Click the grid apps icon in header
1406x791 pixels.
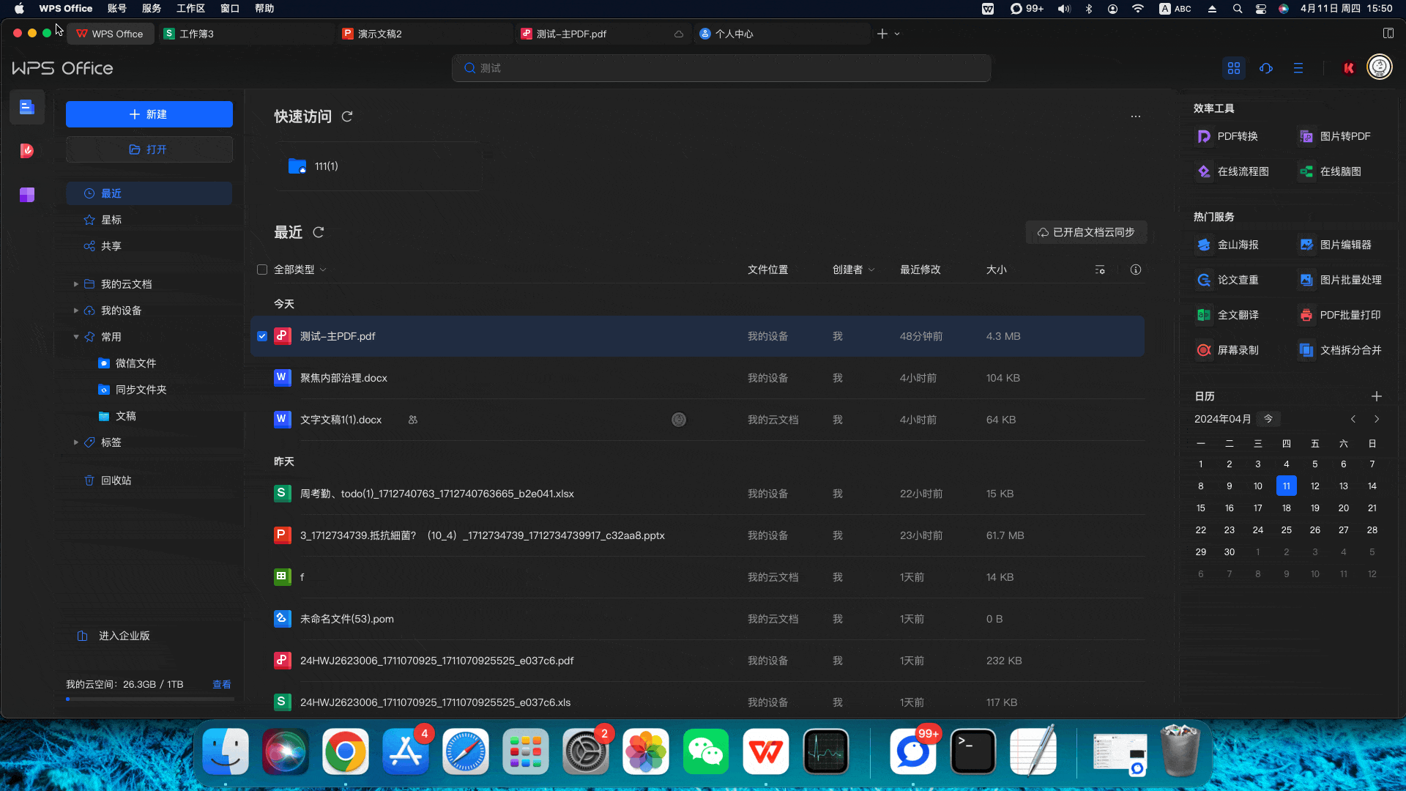pos(1234,68)
